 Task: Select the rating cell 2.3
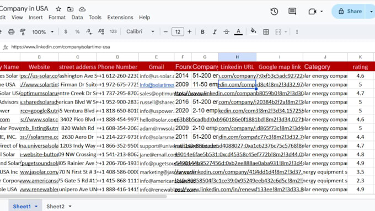click(x=360, y=180)
